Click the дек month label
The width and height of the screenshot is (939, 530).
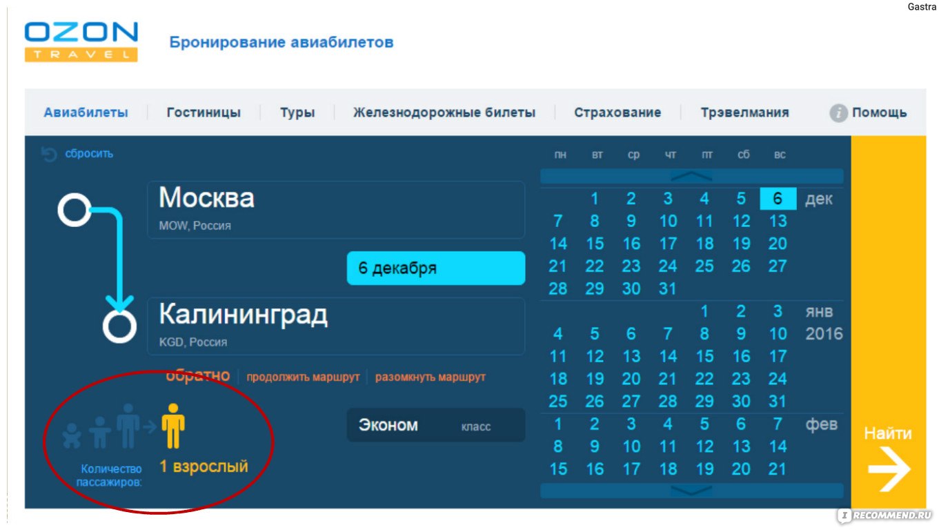[x=819, y=199]
